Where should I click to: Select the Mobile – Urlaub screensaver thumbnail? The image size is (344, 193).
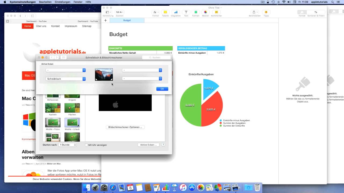tap(72, 123)
